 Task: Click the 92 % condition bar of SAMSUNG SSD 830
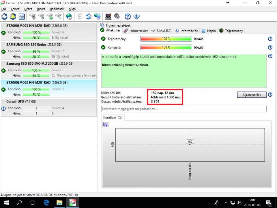click(x=36, y=51)
